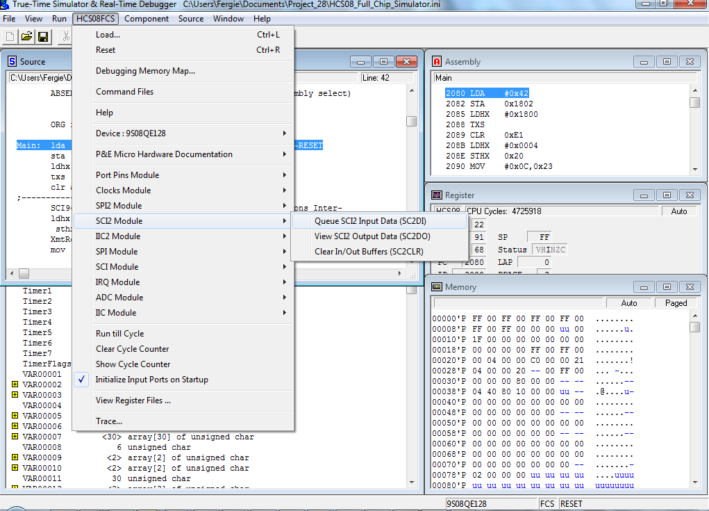Viewport: 709px width, 511px height.
Task: Open the Port Pins Module submenu
Action: (x=127, y=175)
